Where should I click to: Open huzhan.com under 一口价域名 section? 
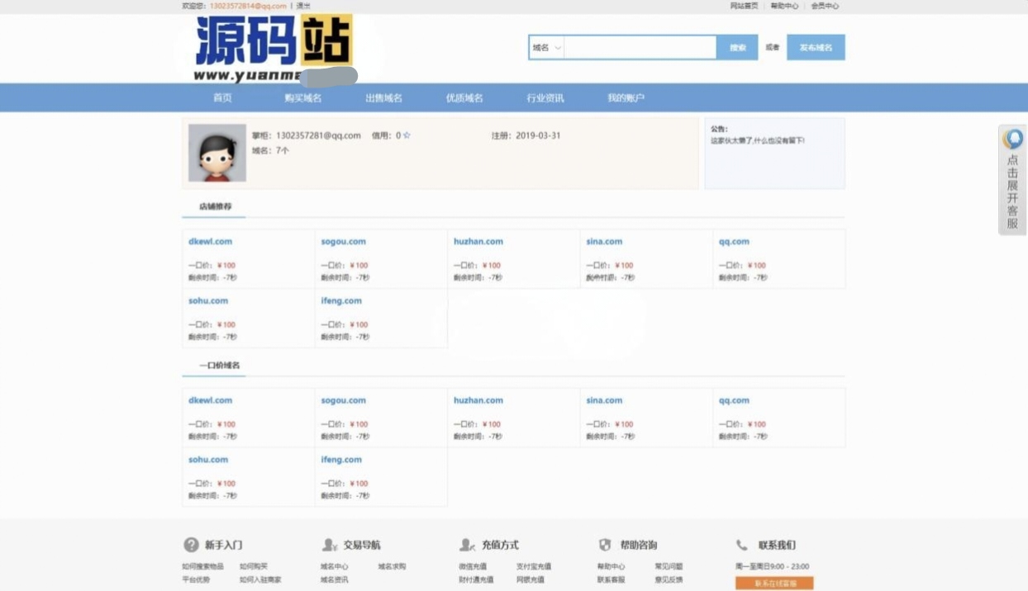[x=478, y=400]
